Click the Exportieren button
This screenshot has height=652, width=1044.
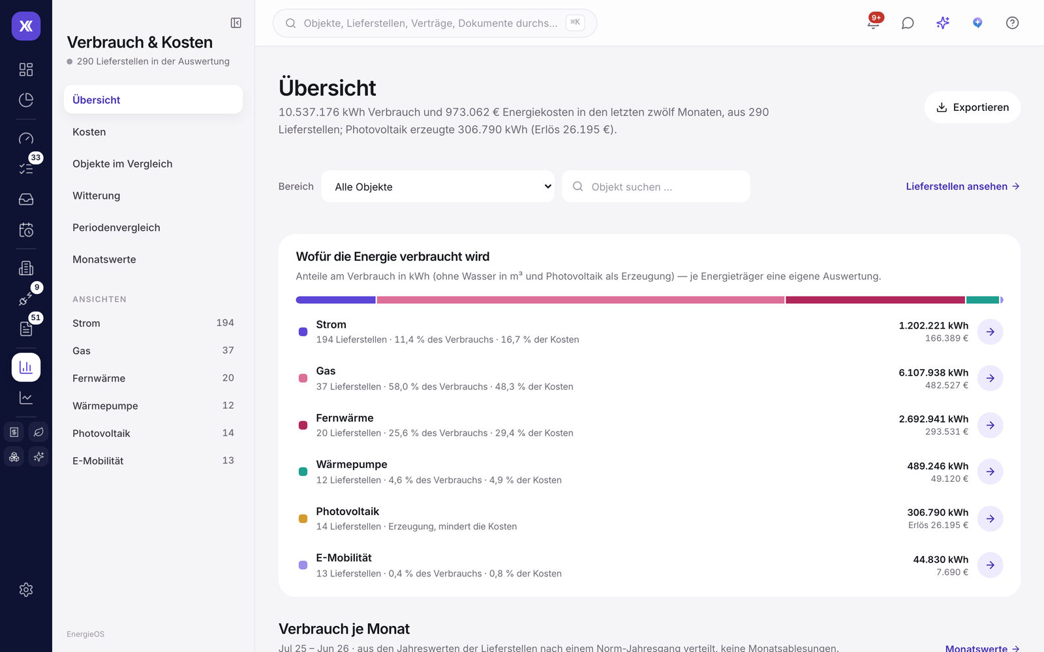[972, 107]
